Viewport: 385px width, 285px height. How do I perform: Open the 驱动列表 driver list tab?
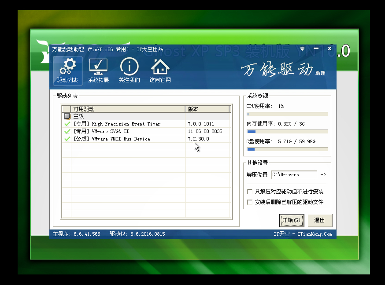pos(67,71)
